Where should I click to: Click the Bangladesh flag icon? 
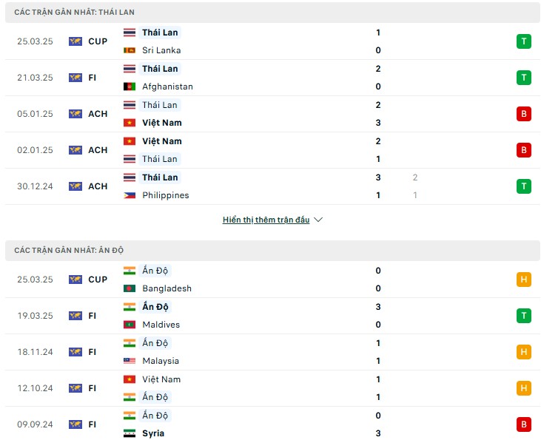coord(130,288)
